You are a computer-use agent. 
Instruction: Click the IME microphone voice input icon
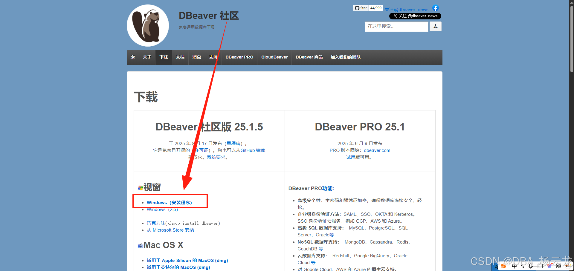tap(531, 266)
